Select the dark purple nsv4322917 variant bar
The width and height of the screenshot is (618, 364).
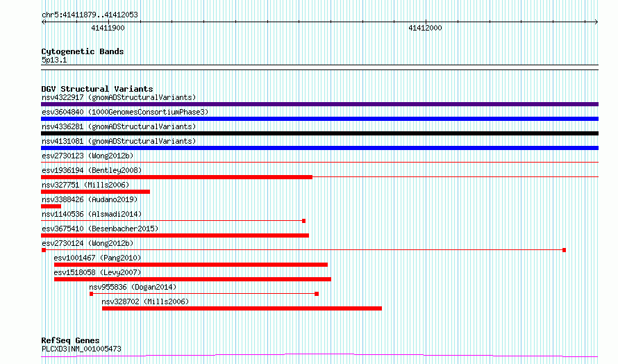pyautogui.click(x=319, y=104)
